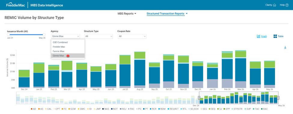Toggle the IO legend series
This screenshot has height=114, width=293.
[x=89, y=109]
